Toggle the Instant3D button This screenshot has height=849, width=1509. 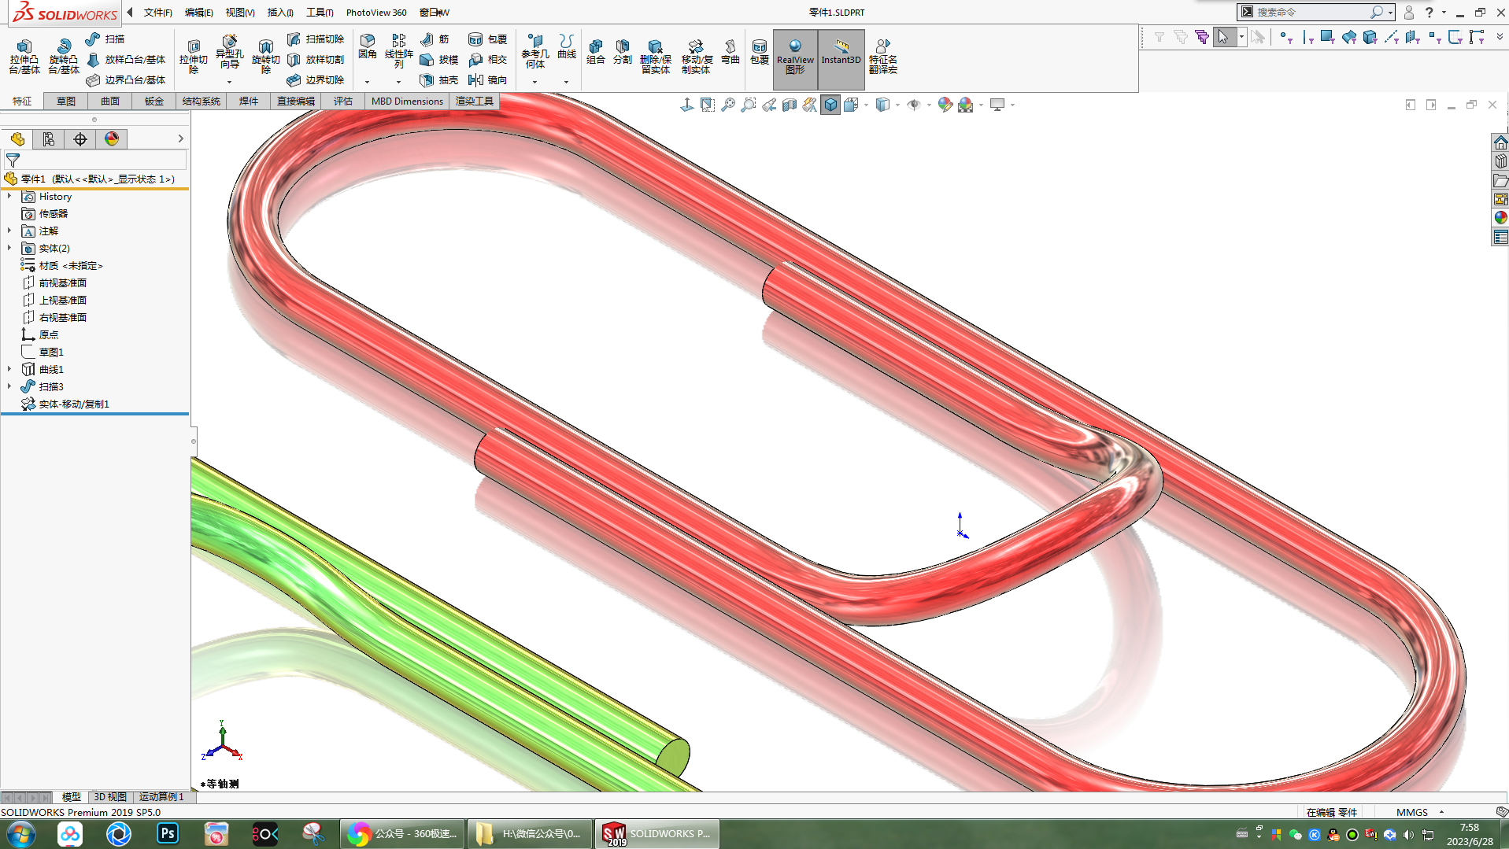pos(841,59)
